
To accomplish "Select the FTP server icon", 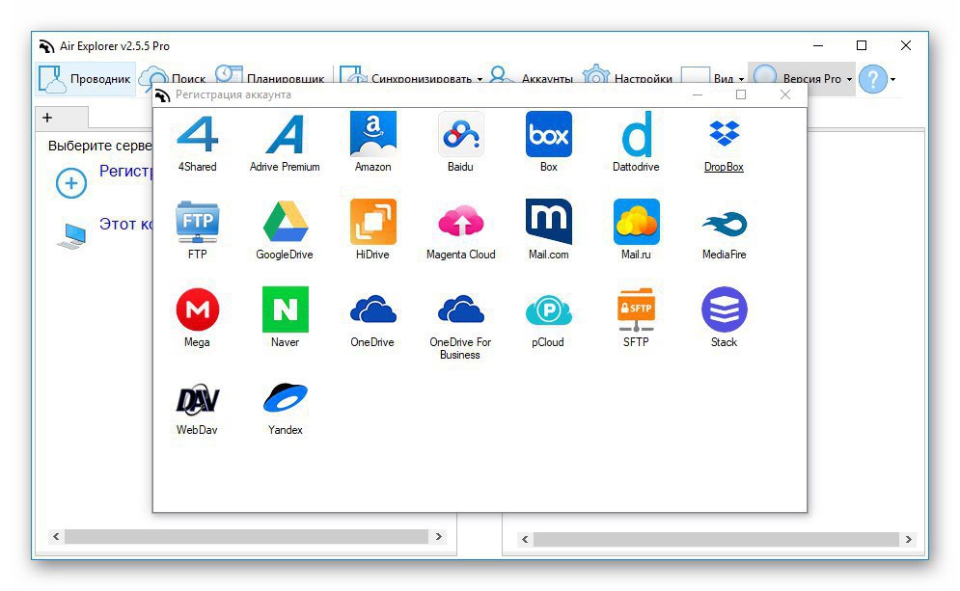I will (x=197, y=222).
